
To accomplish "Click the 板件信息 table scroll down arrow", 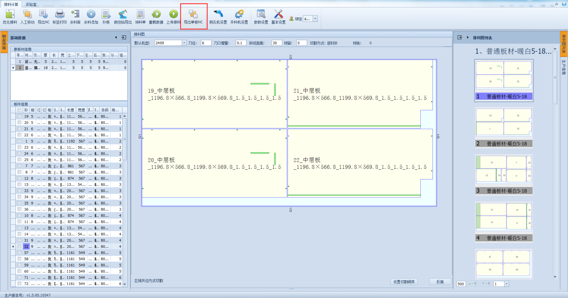I will pyautogui.click(x=125, y=284).
